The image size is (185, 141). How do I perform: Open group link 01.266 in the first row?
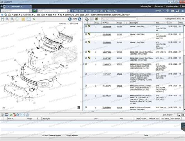pyautogui.click(x=119, y=26)
